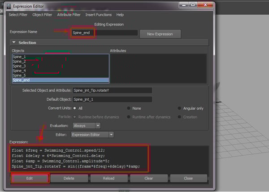
Task: Click the Expression Editor window title icon
Action: [8, 6]
